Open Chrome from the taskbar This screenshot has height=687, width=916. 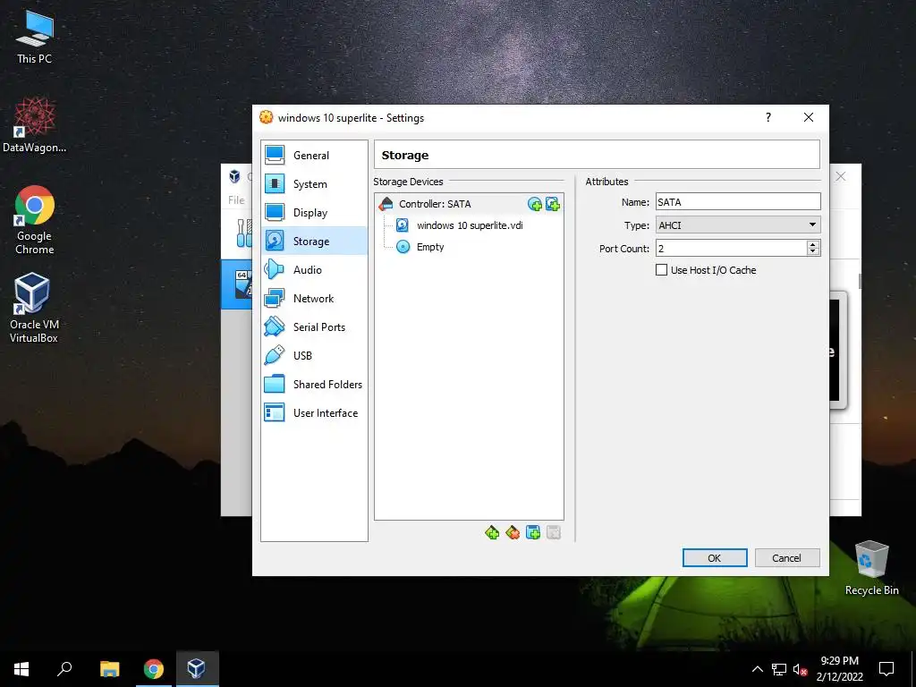point(154,669)
